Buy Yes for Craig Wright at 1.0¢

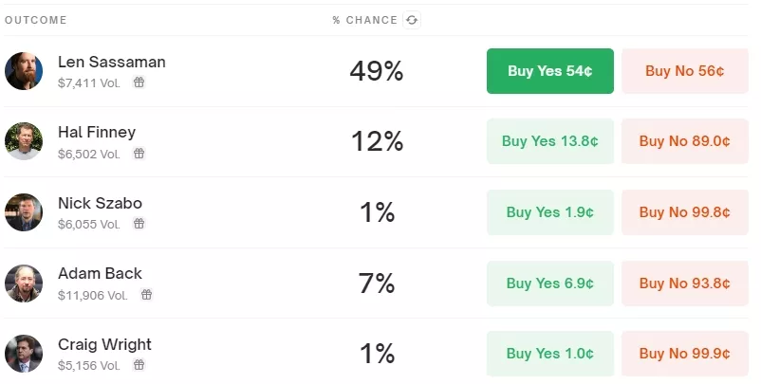pyautogui.click(x=550, y=354)
